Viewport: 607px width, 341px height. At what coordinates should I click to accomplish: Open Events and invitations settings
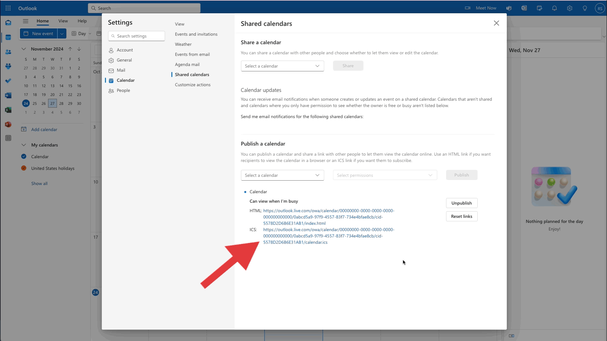pos(196,34)
